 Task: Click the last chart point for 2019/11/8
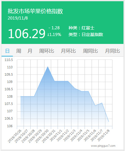[x=109, y=122]
